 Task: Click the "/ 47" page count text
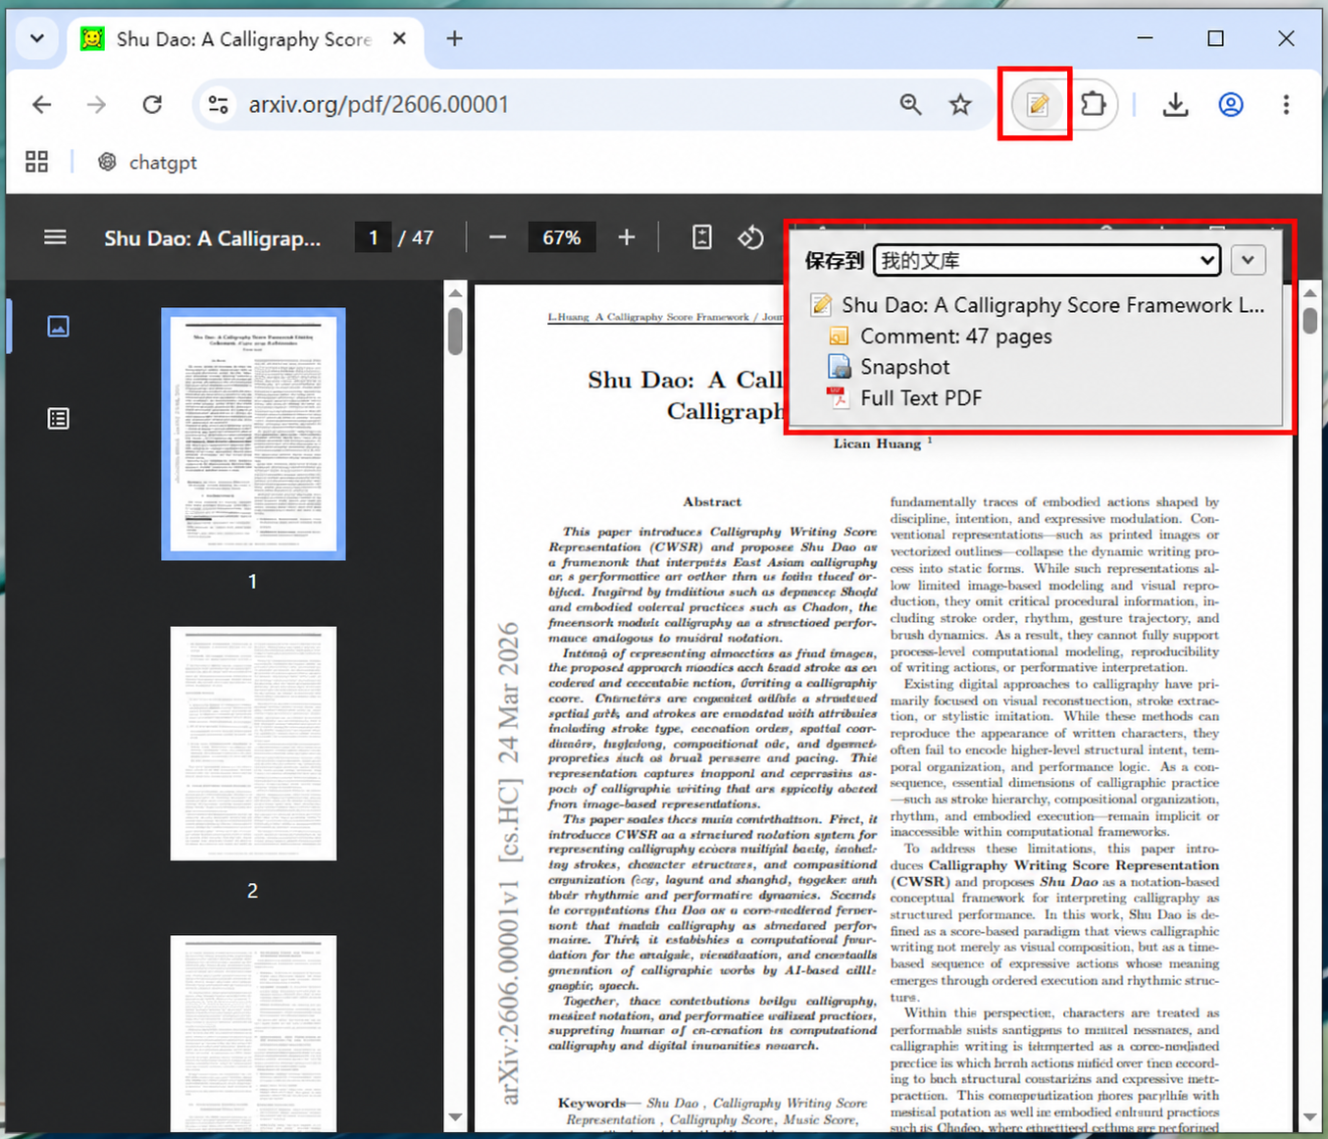416,237
